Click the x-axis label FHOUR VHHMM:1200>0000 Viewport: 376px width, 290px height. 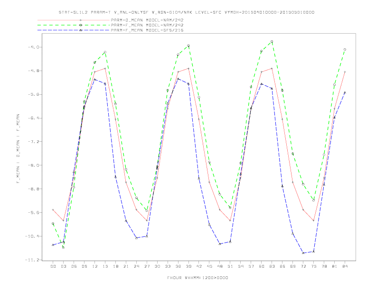point(197,278)
